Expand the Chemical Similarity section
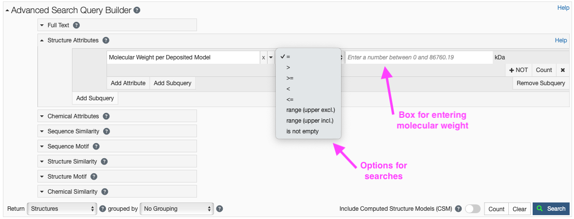 72,192
